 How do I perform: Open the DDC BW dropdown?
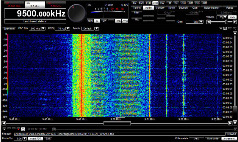[x=43, y=28]
